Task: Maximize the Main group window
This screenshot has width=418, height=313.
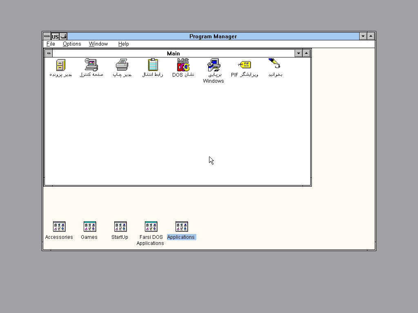Action: pyautogui.click(x=306, y=53)
